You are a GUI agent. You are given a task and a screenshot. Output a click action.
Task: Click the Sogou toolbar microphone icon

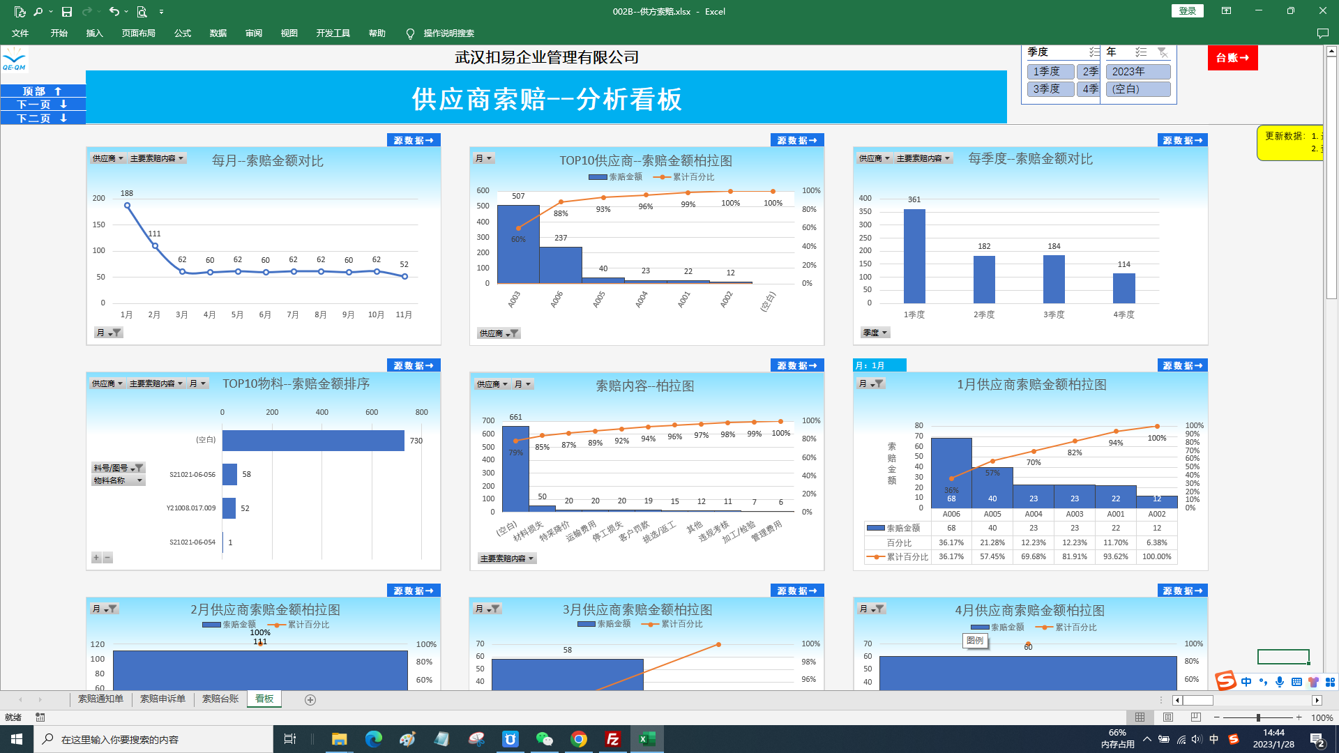point(1280,682)
